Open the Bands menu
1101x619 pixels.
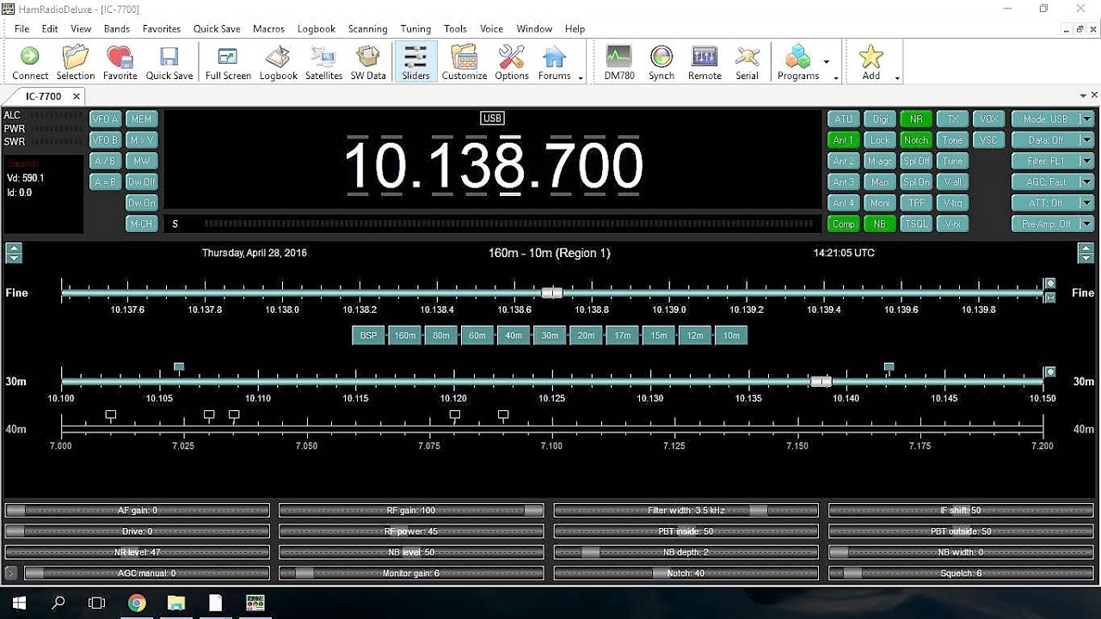click(116, 28)
